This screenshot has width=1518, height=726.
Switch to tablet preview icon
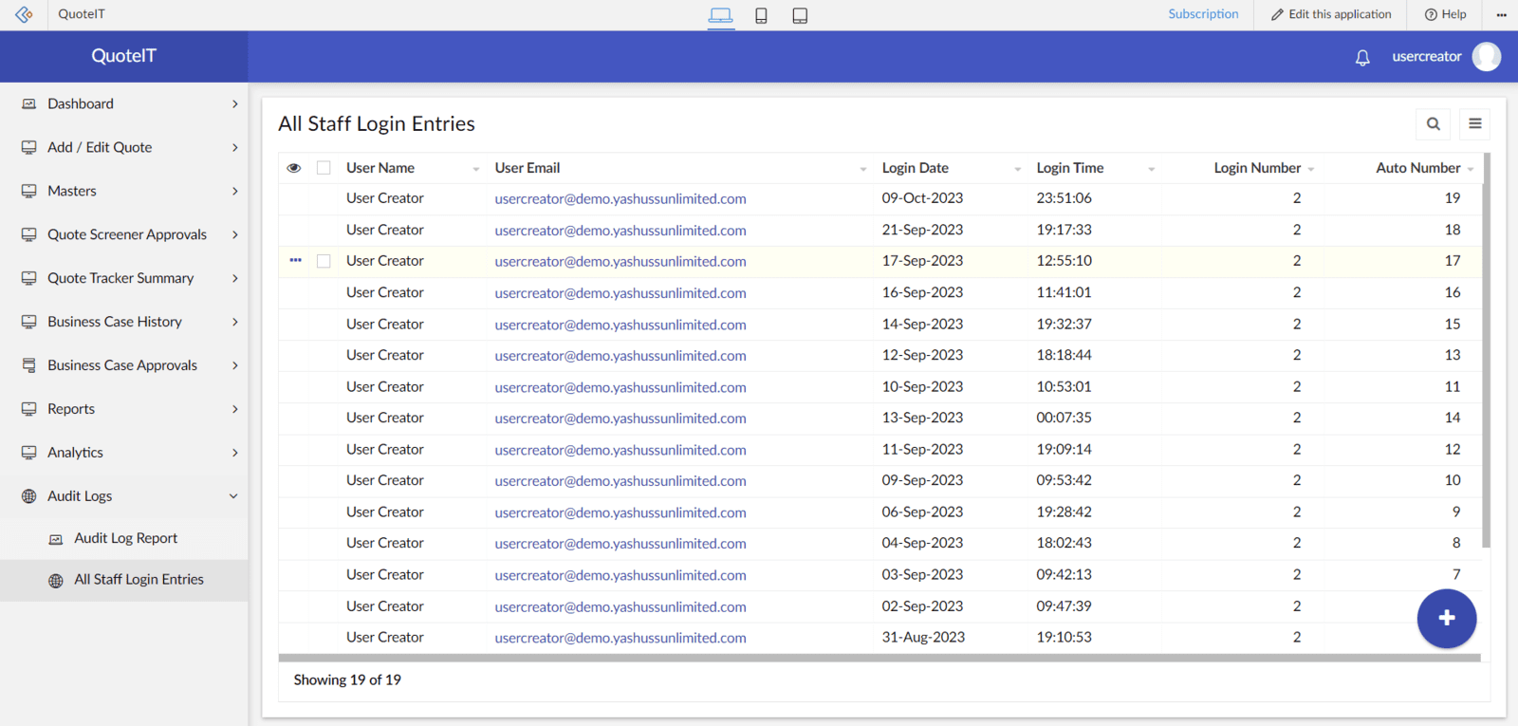pyautogui.click(x=800, y=15)
